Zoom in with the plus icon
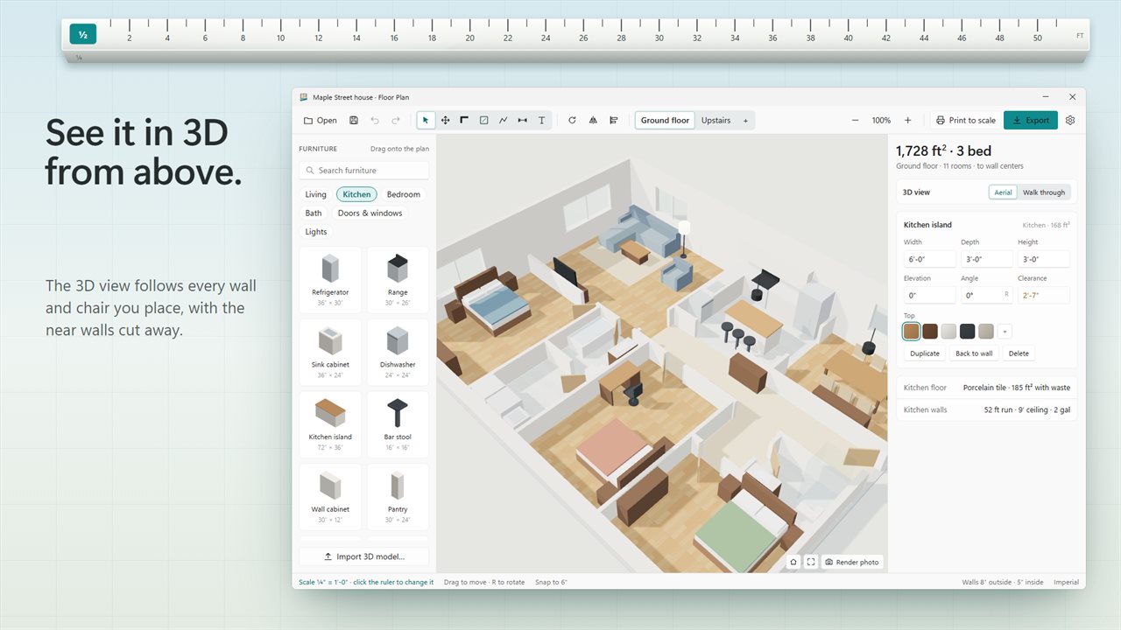 pyautogui.click(x=907, y=121)
